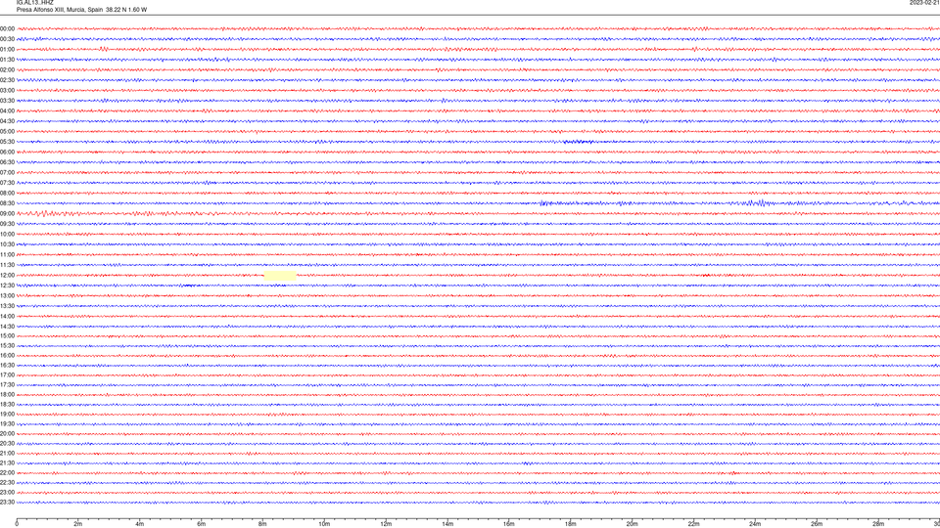This screenshot has width=940, height=528.
Task: Click the 8m tick label on time axis
Action: [x=262, y=524]
